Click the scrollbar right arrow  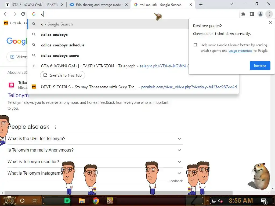click(x=268, y=193)
